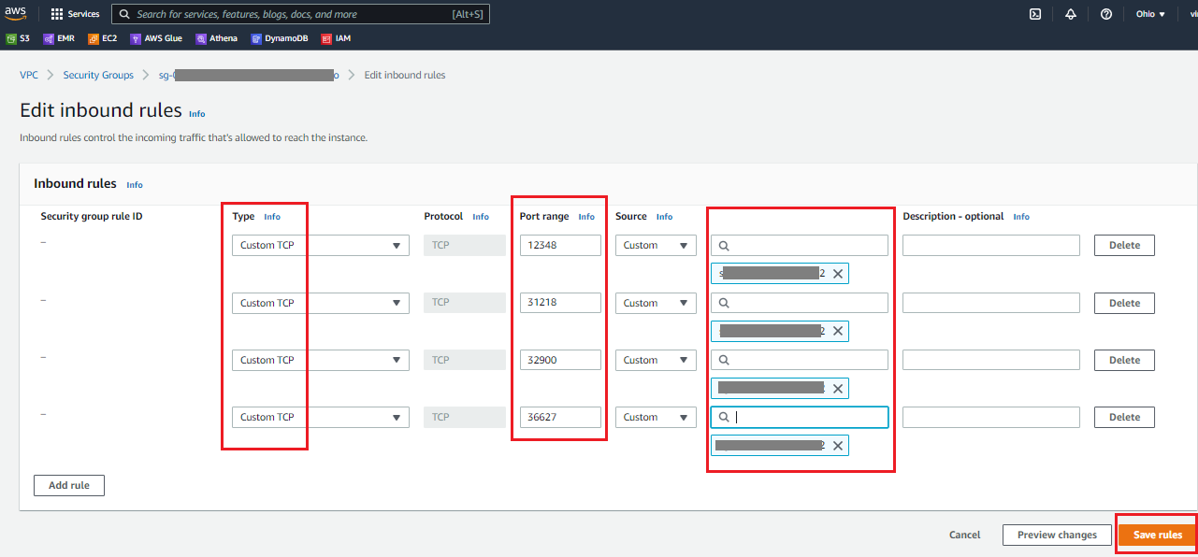This screenshot has height=557, width=1198.
Task: Open the Services menu
Action: (75, 14)
